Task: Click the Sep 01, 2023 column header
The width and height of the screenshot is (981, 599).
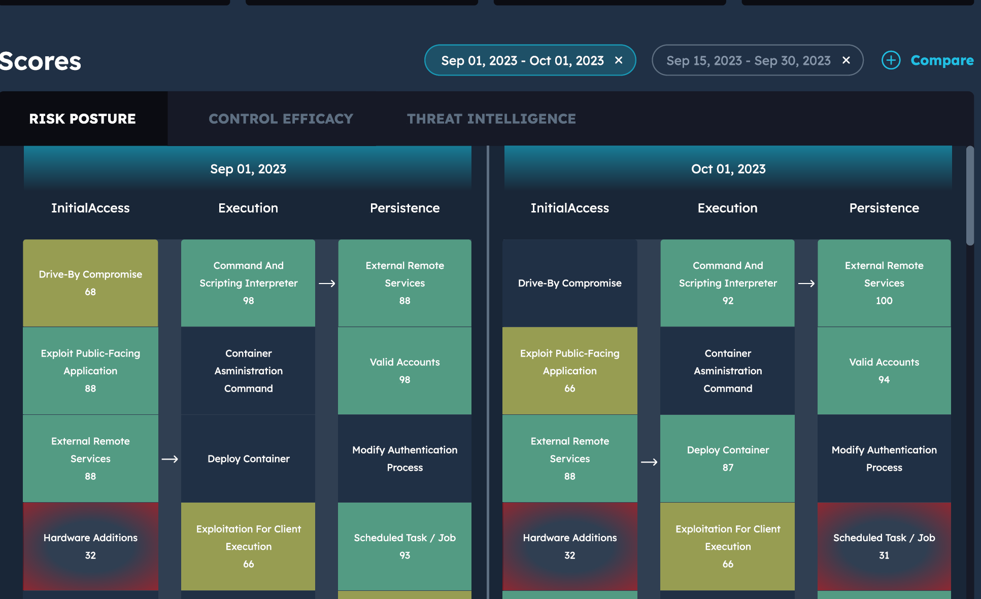Action: (248, 169)
